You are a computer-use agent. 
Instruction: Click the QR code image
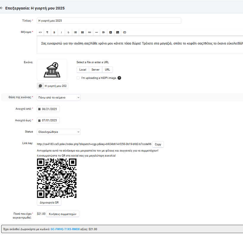[x=57, y=178]
